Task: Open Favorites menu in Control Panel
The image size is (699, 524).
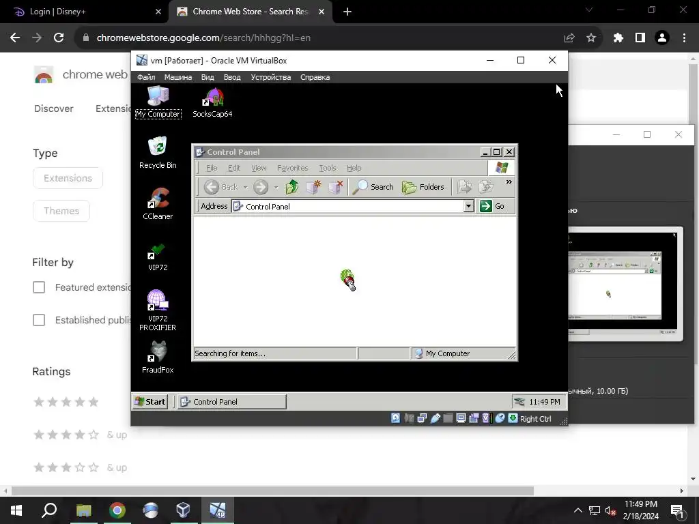Action: [x=292, y=168]
